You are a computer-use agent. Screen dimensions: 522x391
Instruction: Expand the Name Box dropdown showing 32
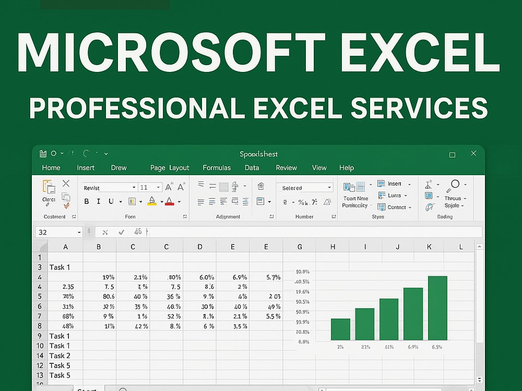pos(79,232)
